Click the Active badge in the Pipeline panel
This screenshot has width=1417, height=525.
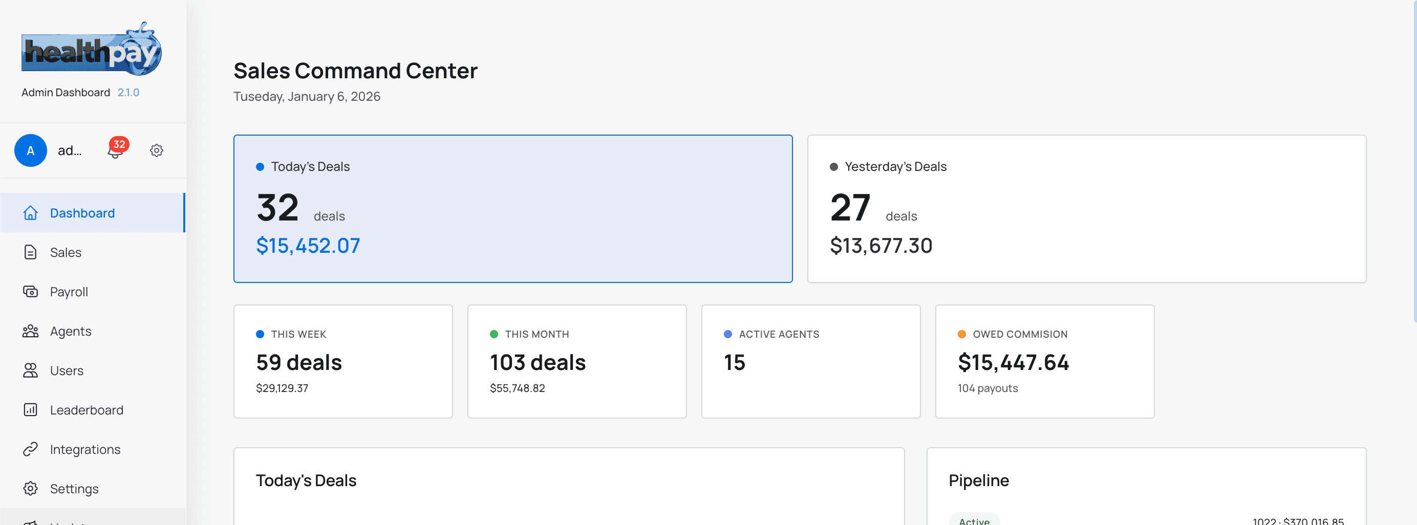click(974, 520)
